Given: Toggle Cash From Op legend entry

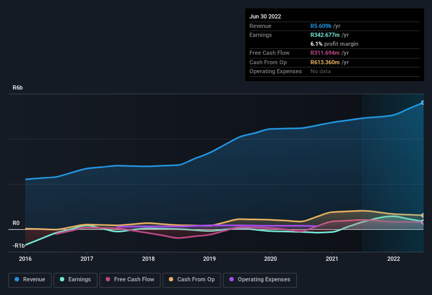Looking at the screenshot, I should click(x=190, y=280).
